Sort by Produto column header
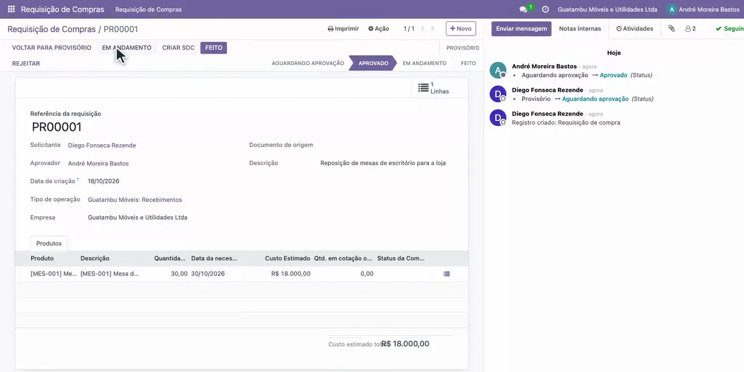This screenshot has height=372, width=744. click(x=42, y=258)
